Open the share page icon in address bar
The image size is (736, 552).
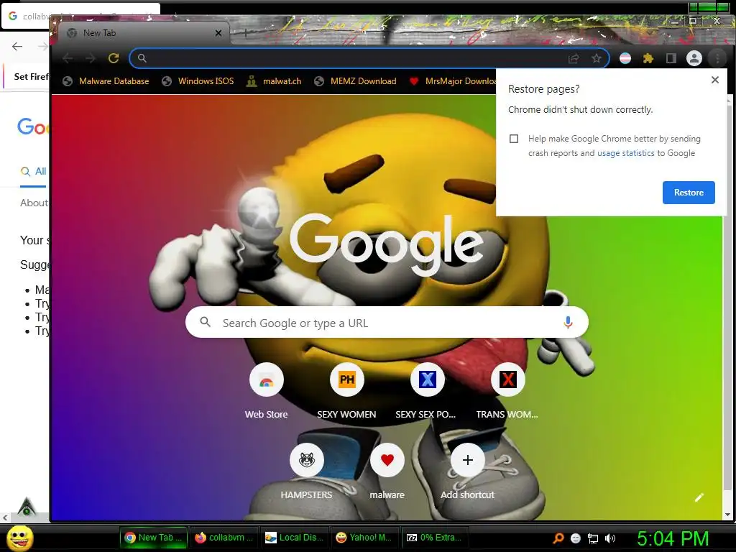click(x=574, y=58)
